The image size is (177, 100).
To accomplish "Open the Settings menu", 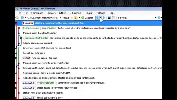I will click(x=101, y=13).
